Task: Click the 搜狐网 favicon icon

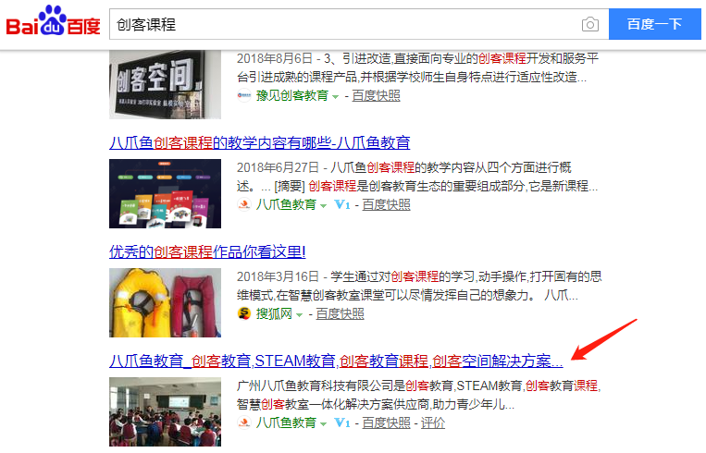Action: (244, 313)
